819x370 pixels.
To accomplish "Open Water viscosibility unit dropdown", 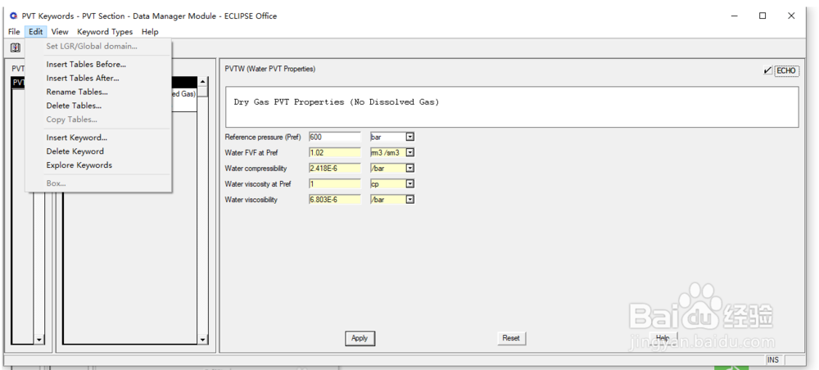I will [410, 200].
